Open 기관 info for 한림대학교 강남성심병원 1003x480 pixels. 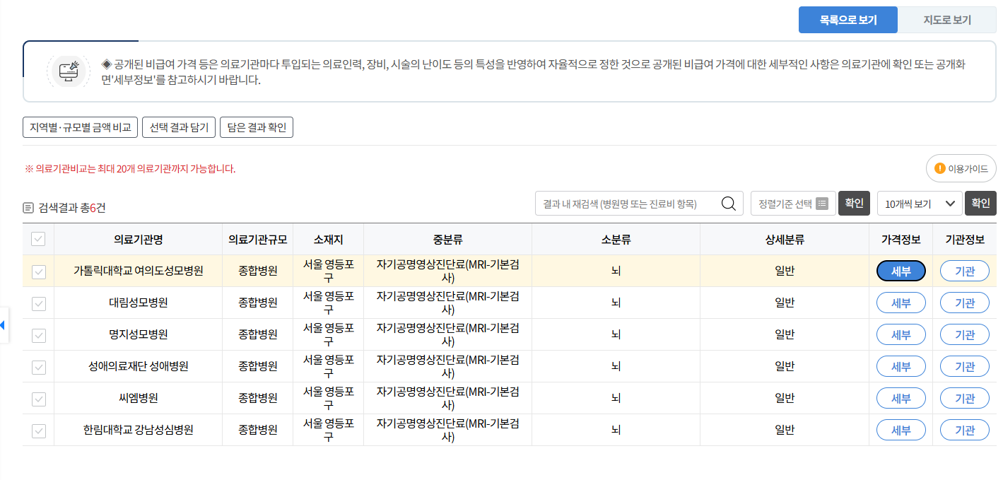(964, 430)
